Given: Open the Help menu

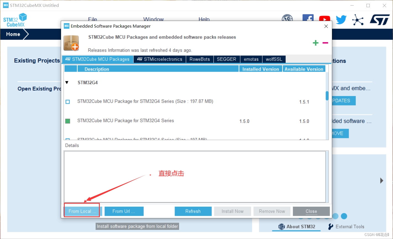Looking at the screenshot, I should pyautogui.click(x=204, y=19).
